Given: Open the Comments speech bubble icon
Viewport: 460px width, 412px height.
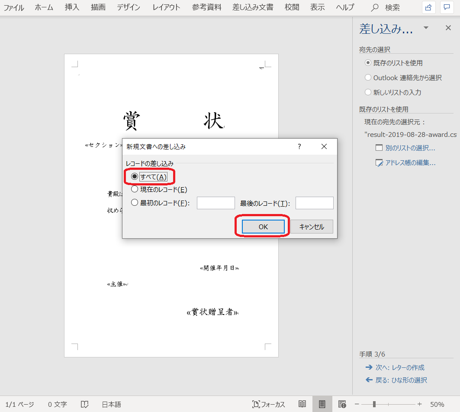Looking at the screenshot, I should tap(446, 7).
